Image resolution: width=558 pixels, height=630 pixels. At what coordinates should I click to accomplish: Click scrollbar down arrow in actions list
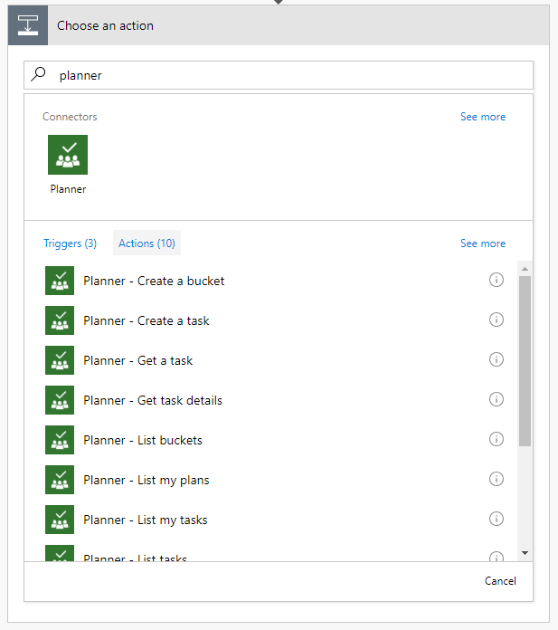(525, 553)
